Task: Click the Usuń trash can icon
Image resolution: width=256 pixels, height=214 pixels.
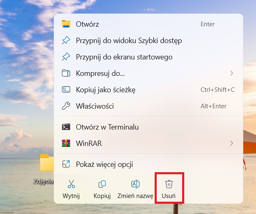Action: coord(169,184)
